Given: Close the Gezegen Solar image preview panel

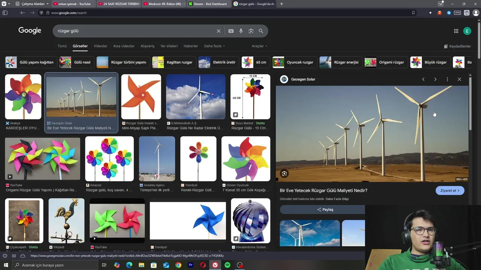Looking at the screenshot, I should point(459,79).
